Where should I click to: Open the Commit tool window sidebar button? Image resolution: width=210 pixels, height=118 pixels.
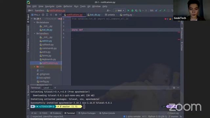click(x=28, y=30)
